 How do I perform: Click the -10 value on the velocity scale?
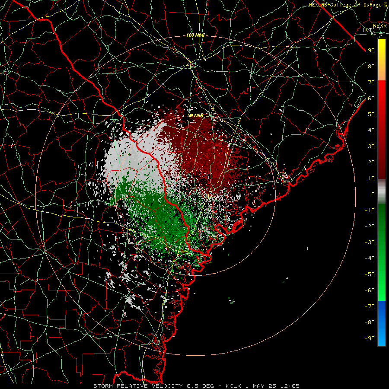(x=370, y=210)
